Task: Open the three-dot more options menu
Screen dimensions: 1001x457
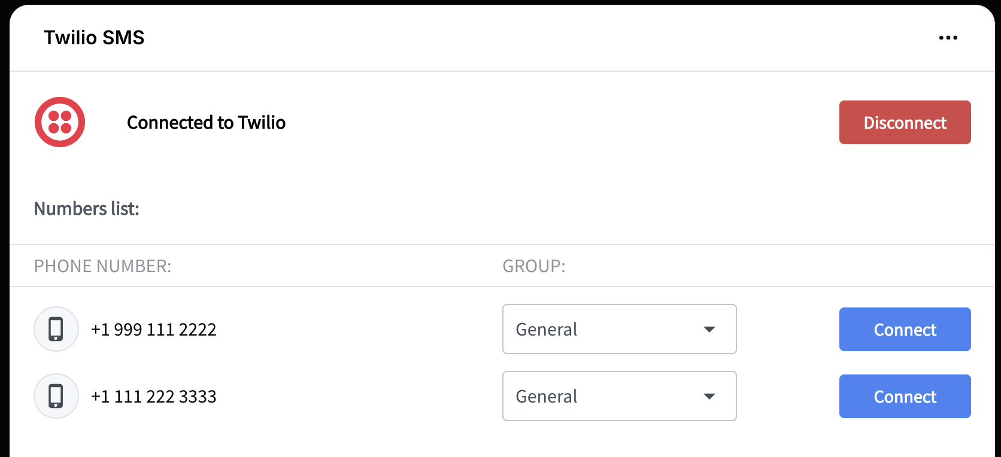Action: (x=948, y=38)
